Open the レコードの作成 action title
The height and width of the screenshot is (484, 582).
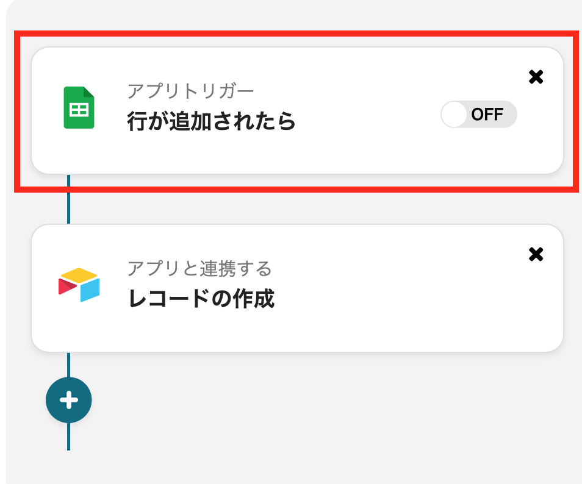point(201,299)
